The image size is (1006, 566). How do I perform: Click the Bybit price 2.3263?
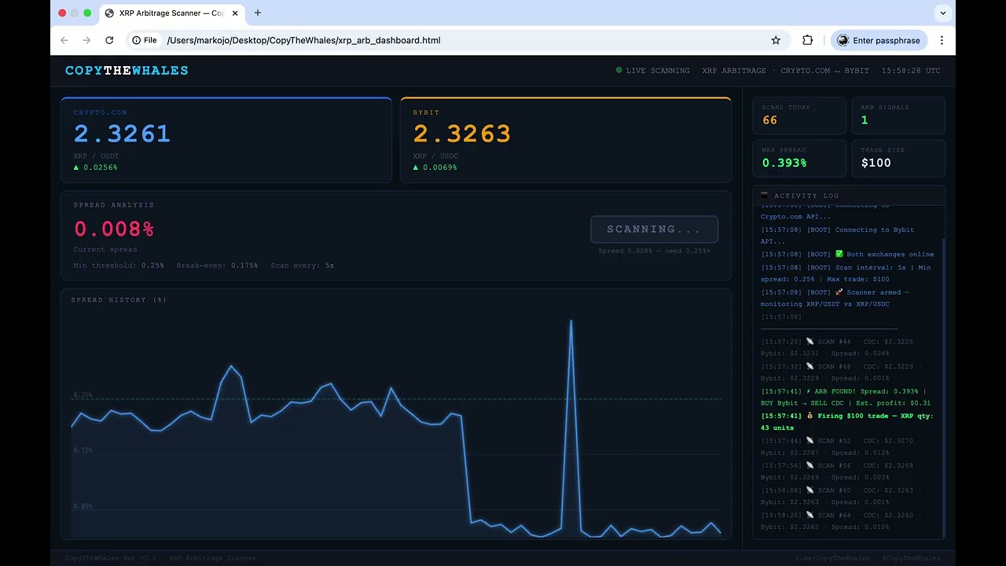(x=462, y=134)
